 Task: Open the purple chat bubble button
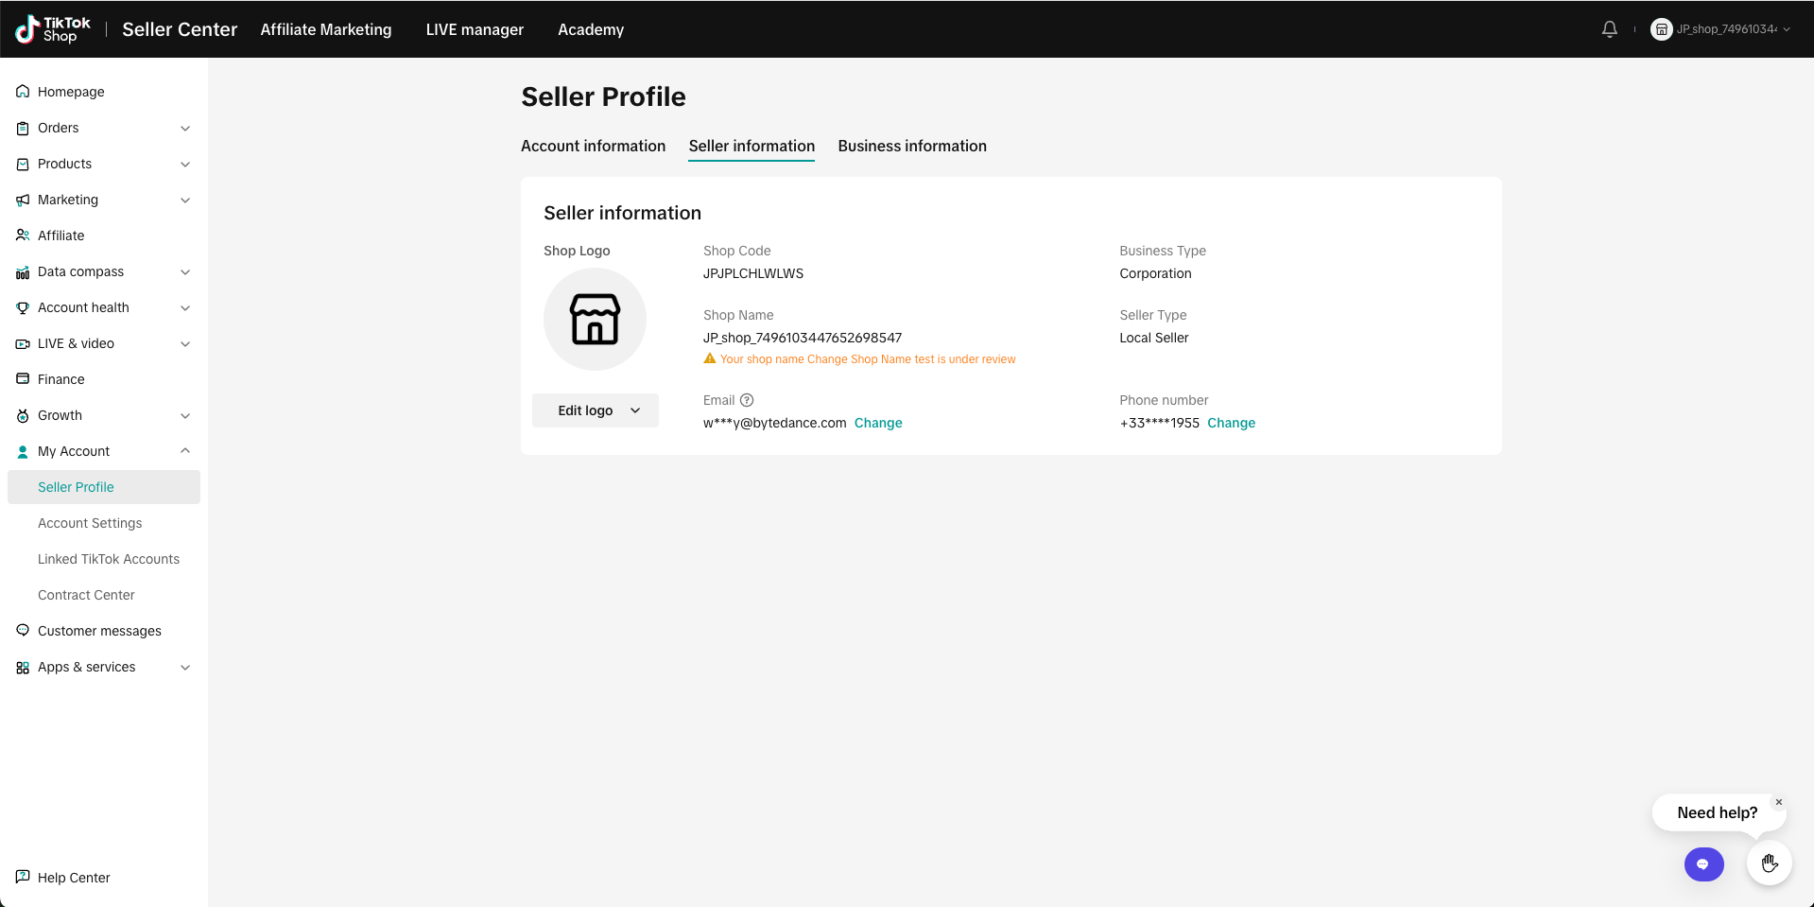click(x=1703, y=863)
